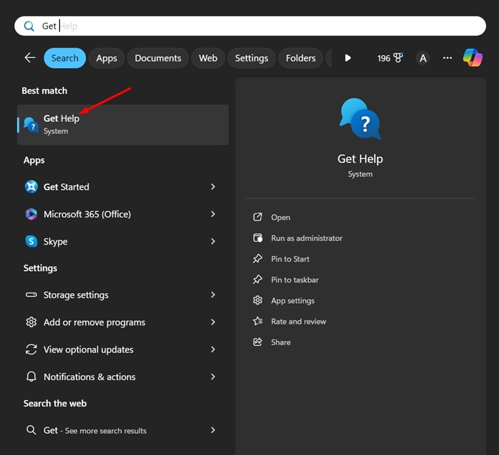Choose App settings action
The height and width of the screenshot is (455, 499).
point(293,301)
